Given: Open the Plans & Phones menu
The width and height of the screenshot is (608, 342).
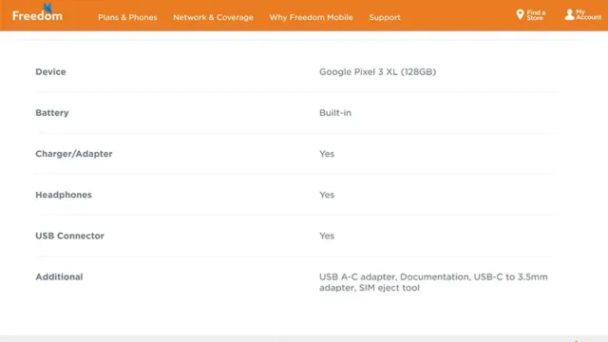Looking at the screenshot, I should pyautogui.click(x=127, y=17).
